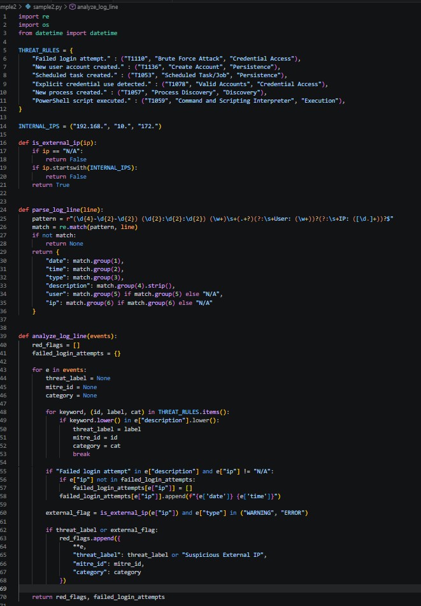Click 'match.group(4).strip()' on line 33
Image resolution: width=421 pixels, height=606 pixels.
[134, 286]
